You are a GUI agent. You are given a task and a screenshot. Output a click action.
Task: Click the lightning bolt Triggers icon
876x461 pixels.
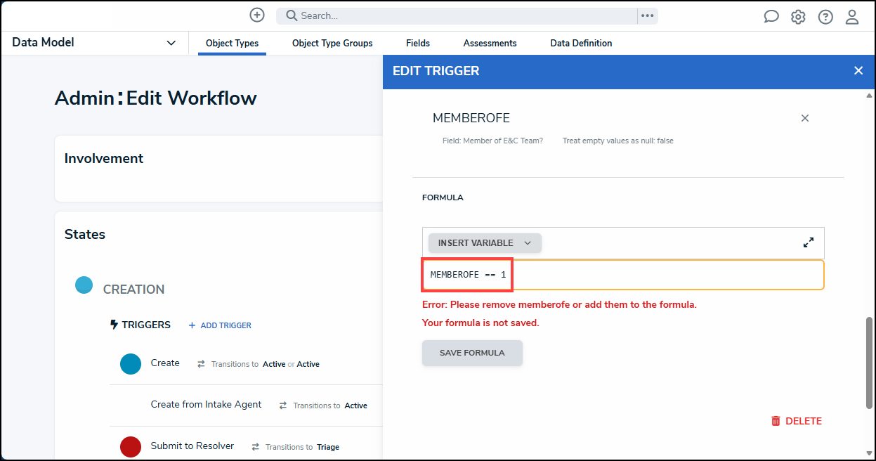(x=115, y=325)
